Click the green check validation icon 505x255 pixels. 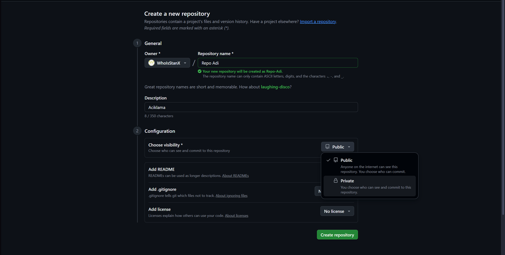(199, 71)
